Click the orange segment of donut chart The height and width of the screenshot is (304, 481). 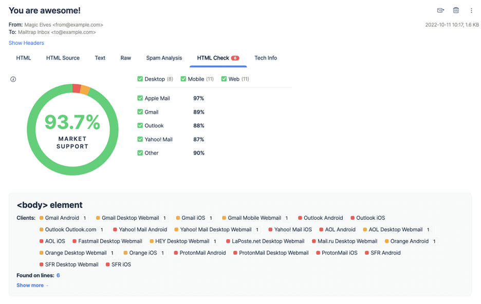(85, 90)
